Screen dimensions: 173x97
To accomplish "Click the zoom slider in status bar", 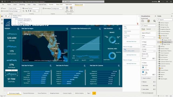I will point(158,96).
